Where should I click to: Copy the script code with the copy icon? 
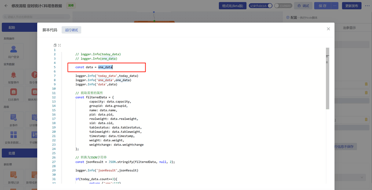pos(55,45)
